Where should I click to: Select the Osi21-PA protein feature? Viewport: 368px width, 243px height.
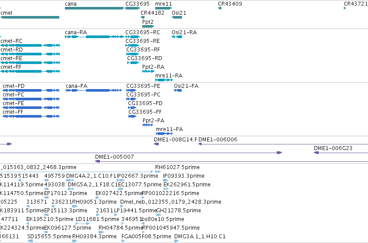tap(178, 90)
